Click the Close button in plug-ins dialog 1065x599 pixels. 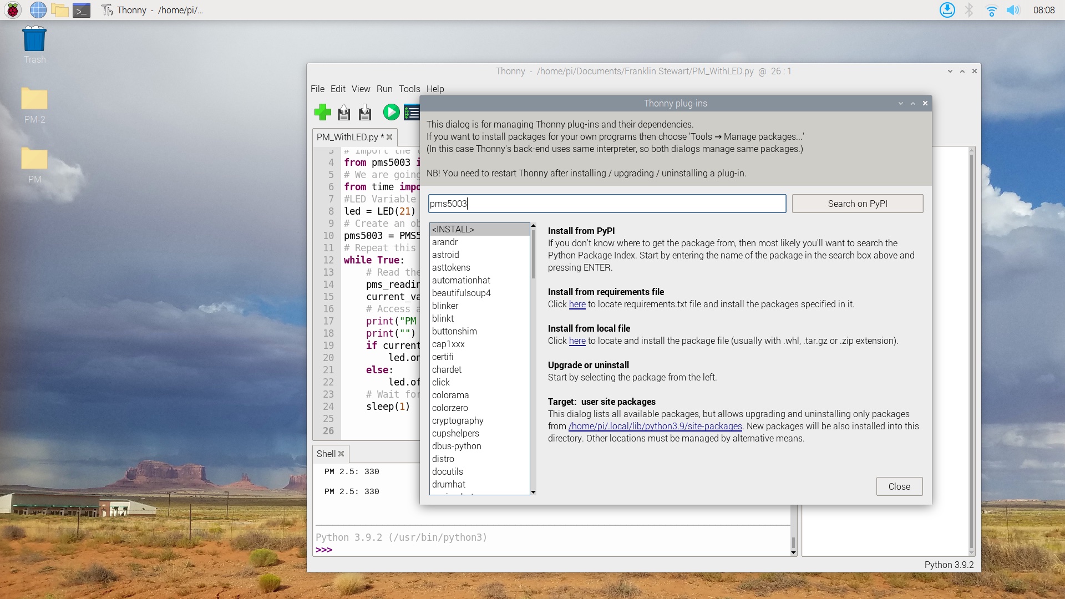(x=899, y=486)
